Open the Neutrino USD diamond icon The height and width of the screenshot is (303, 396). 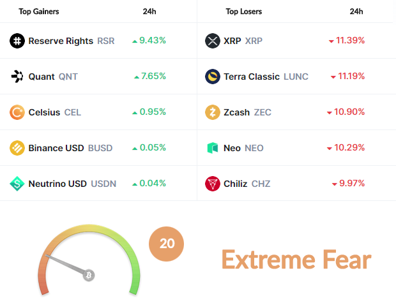[x=17, y=184]
